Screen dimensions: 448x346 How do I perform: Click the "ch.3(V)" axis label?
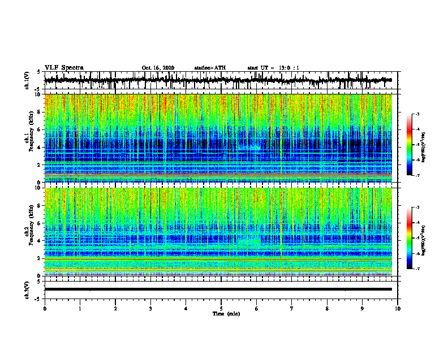[27, 290]
